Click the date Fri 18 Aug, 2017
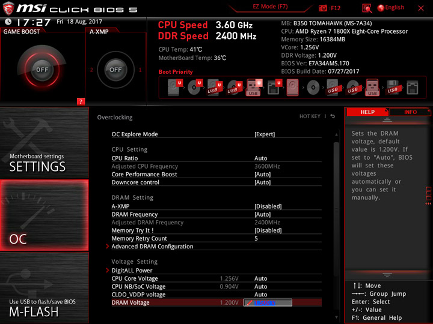Screen dimensions: 433x324 [79, 22]
